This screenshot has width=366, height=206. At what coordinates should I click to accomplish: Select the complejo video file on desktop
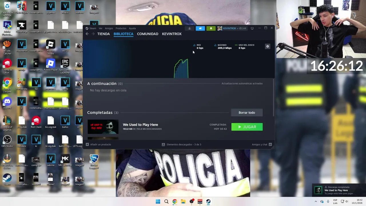(x=36, y=161)
